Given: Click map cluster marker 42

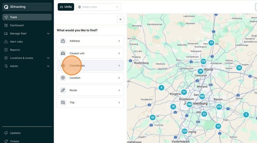Looking at the screenshot, I should click(153, 117).
